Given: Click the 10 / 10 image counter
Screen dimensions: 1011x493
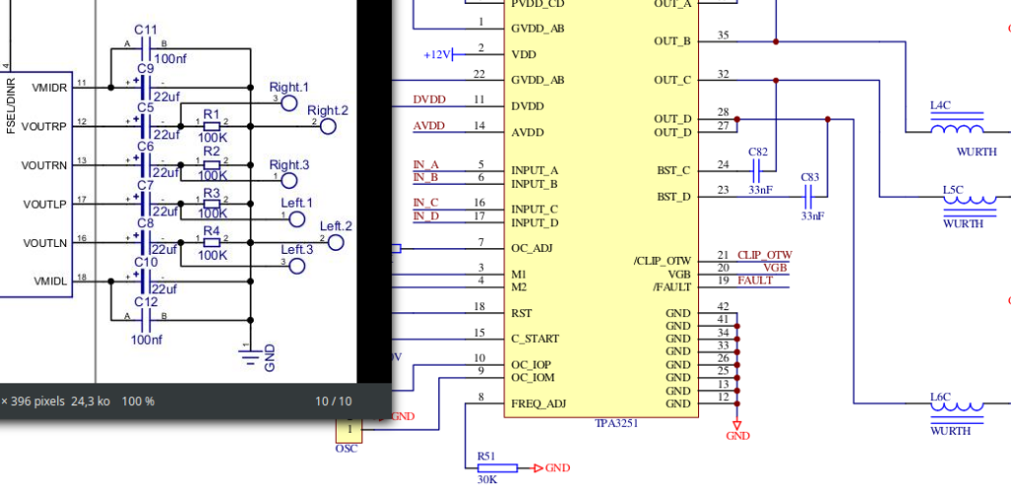Looking at the screenshot, I should 333,401.
